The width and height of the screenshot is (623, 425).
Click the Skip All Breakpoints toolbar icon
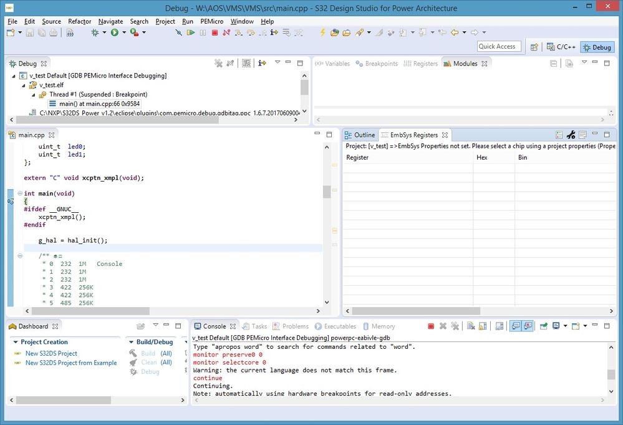[179, 32]
